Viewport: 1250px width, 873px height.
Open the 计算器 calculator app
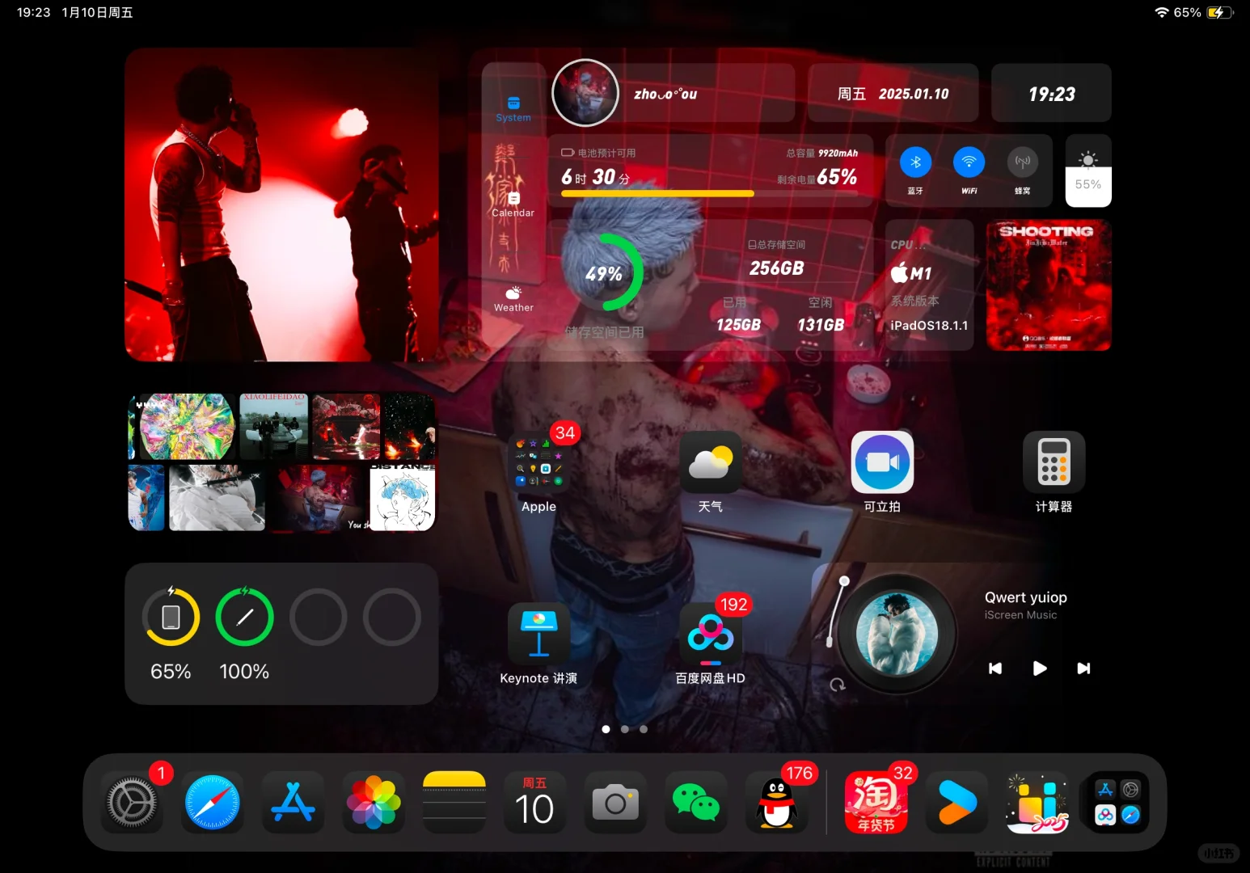coord(1054,462)
